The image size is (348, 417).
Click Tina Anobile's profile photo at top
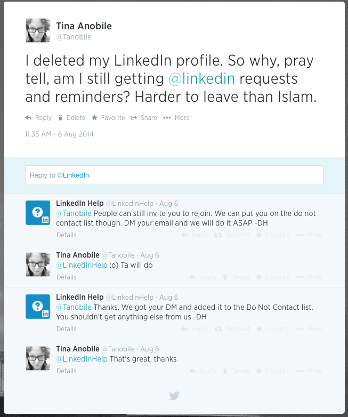38,30
